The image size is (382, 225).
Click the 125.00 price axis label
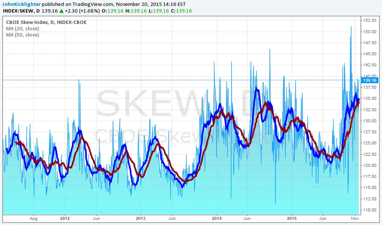pyautogui.click(x=370, y=143)
